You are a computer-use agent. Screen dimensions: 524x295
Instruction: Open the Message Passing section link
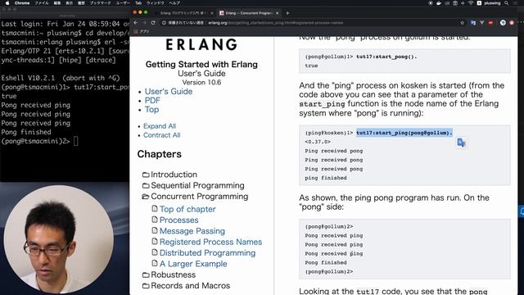(192, 231)
